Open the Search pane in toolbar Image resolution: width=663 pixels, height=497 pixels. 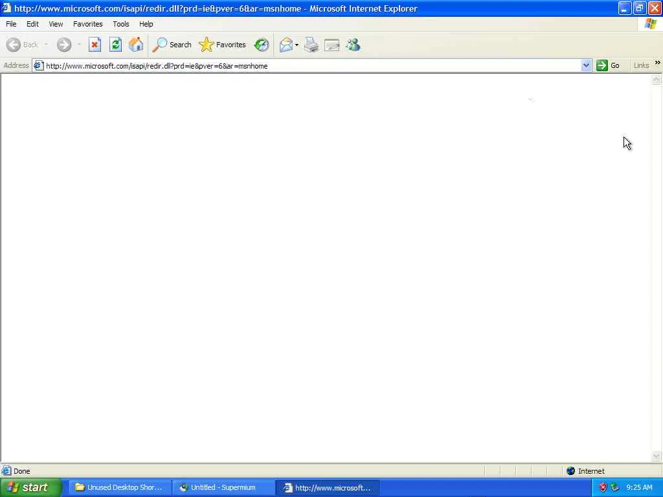coord(172,45)
